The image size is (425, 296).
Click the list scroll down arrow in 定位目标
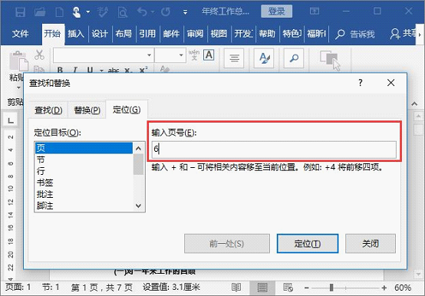(139, 206)
